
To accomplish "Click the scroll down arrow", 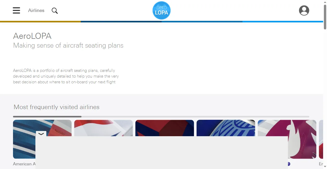I will [x=325, y=166].
